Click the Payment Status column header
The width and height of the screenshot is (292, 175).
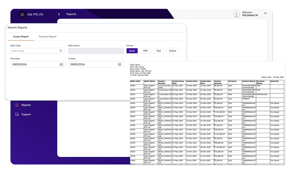click(x=263, y=82)
